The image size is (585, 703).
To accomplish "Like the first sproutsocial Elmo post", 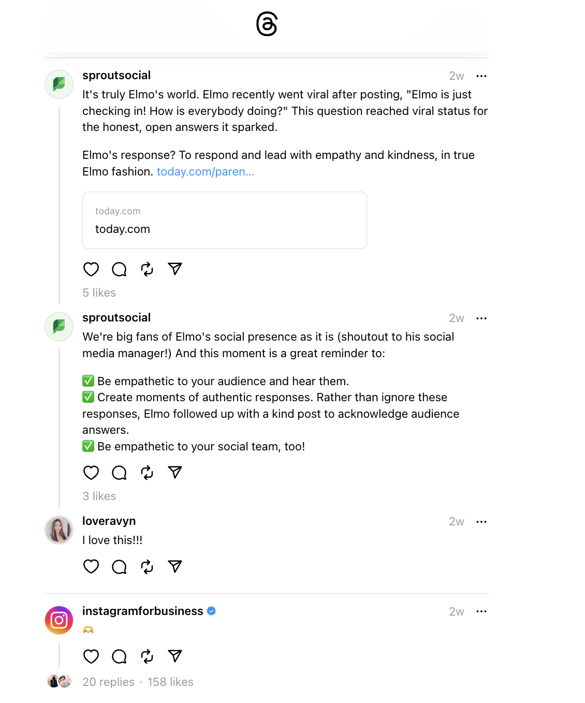I will 91,269.
